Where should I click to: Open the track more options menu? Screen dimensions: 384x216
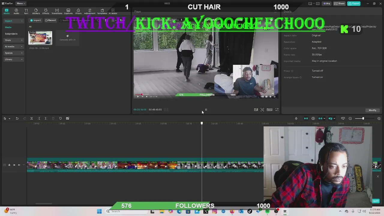[24, 165]
